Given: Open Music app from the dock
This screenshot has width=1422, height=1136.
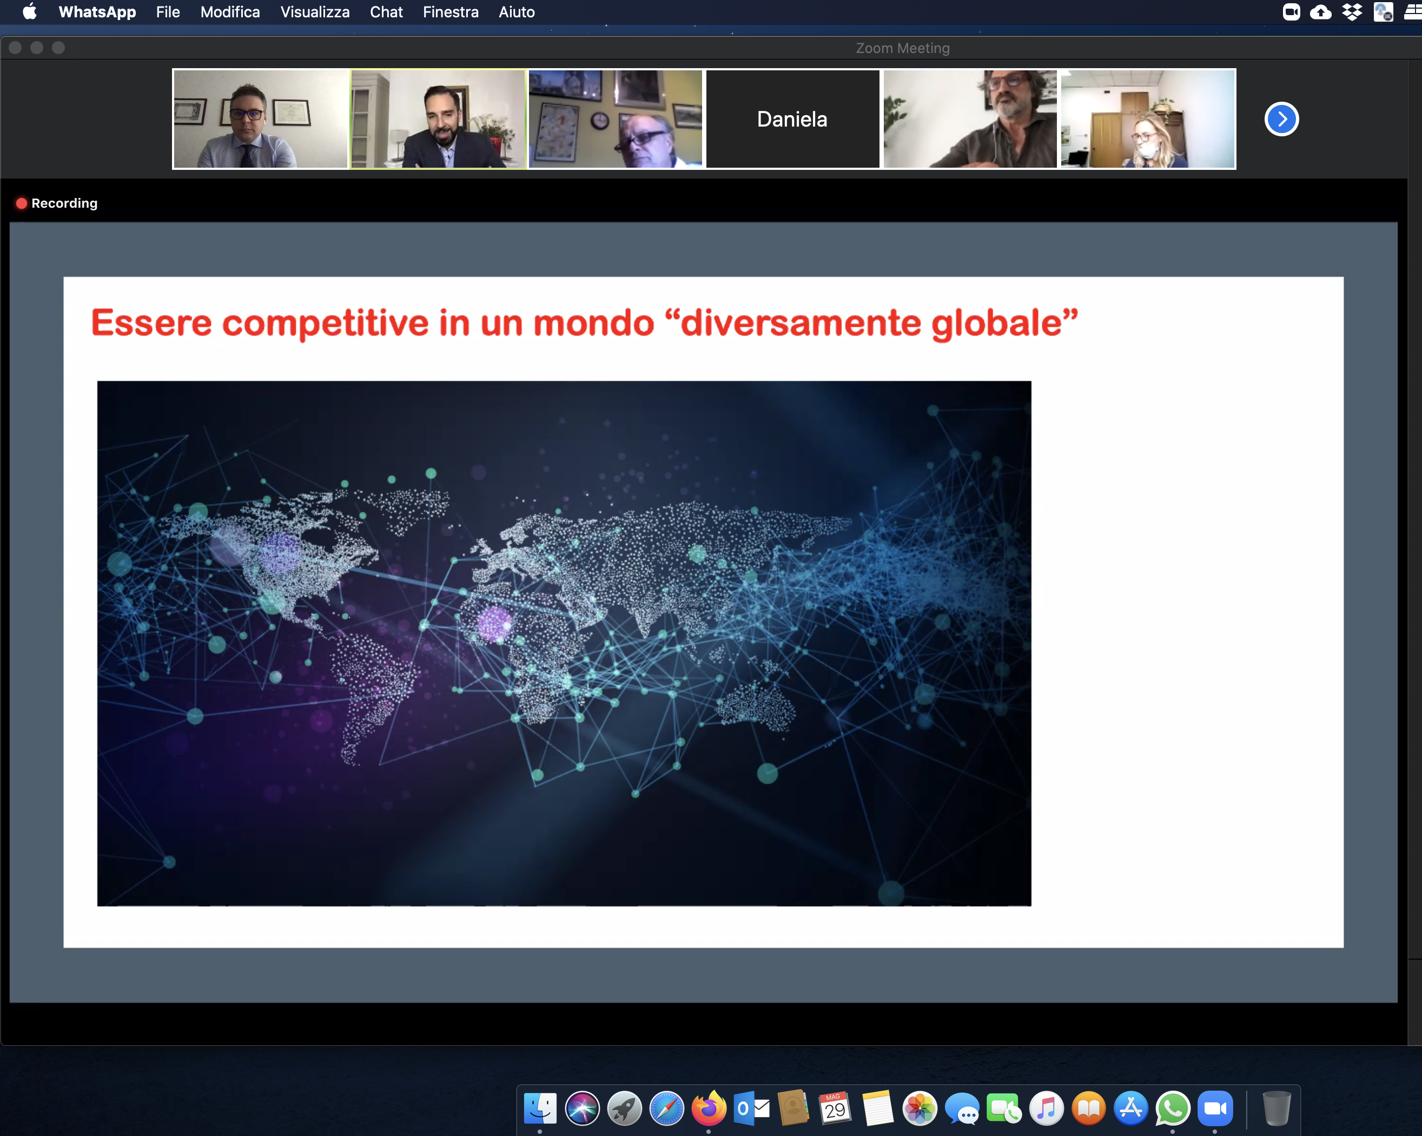Looking at the screenshot, I should (x=1046, y=1108).
